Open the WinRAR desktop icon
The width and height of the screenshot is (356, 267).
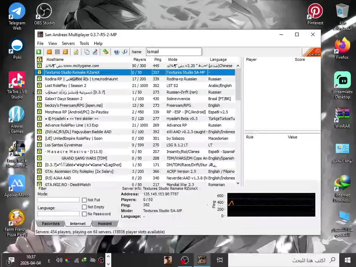(342, 118)
